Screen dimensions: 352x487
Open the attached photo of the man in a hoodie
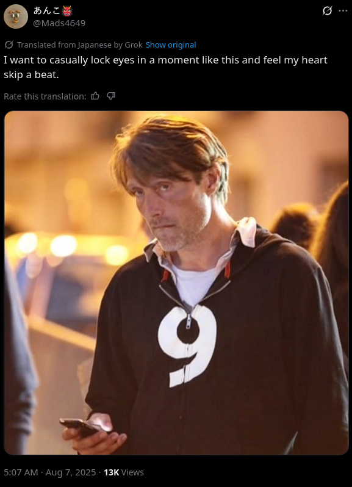coord(176,283)
